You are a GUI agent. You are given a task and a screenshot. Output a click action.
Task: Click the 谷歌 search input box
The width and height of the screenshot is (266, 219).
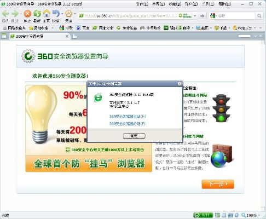(x=236, y=16)
